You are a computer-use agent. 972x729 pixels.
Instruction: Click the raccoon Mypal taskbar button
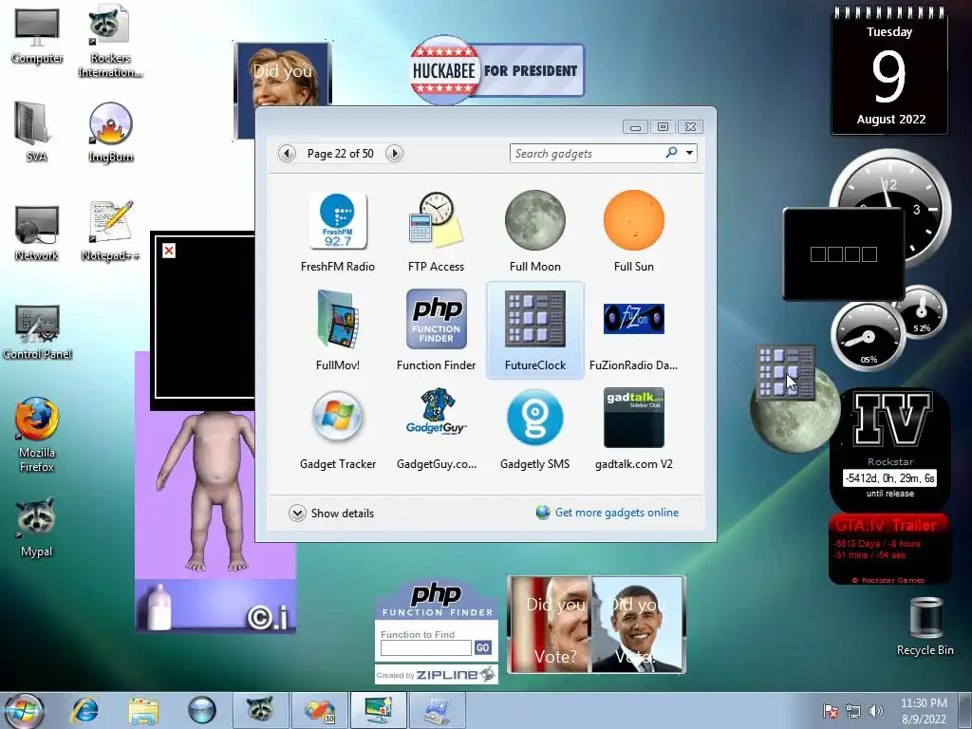260,710
